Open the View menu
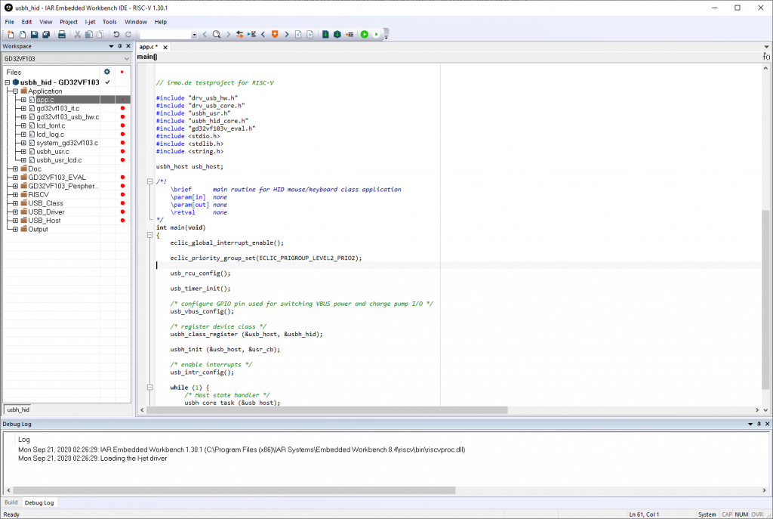This screenshot has width=773, height=519. [46, 22]
